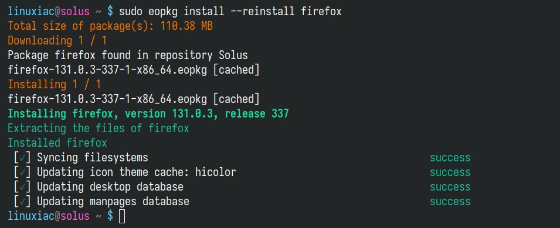This screenshot has width=560, height=228.
Task: Click the 'Downloading 1 / 1' line
Action: (57, 40)
